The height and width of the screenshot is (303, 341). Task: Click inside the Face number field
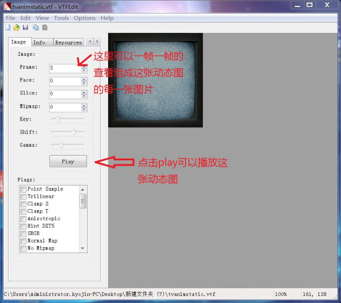tap(65, 82)
